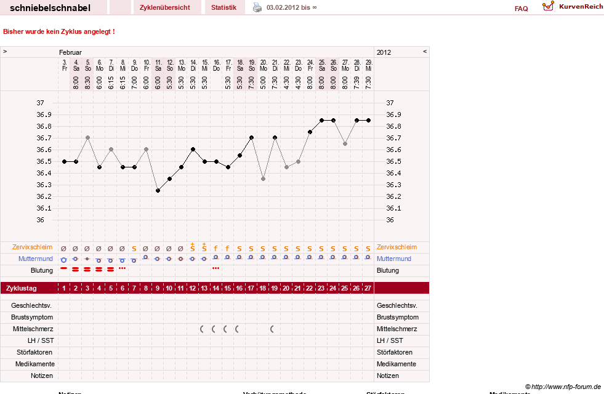This screenshot has height=394, width=604.
Task: Click the temperature point on cycle day 1
Action: point(64,162)
